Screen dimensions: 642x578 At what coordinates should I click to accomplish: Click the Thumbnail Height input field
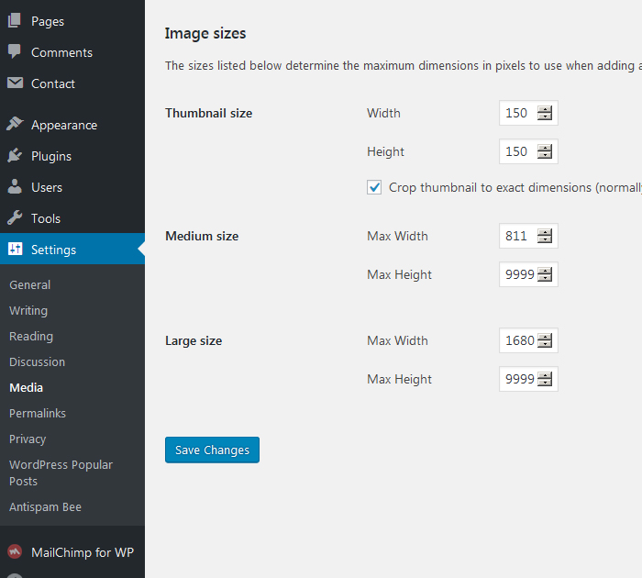pyautogui.click(x=528, y=151)
